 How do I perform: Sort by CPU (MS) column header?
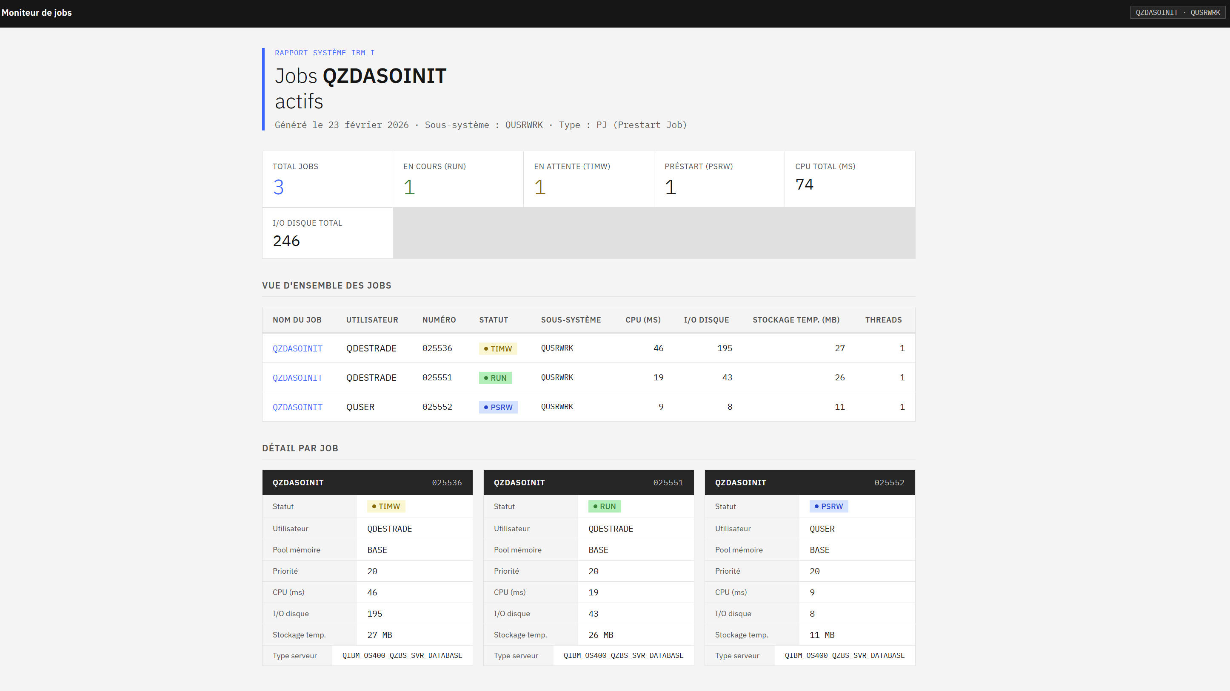(643, 320)
